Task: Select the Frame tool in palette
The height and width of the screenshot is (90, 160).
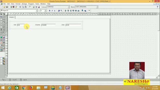Action: pos(4,29)
